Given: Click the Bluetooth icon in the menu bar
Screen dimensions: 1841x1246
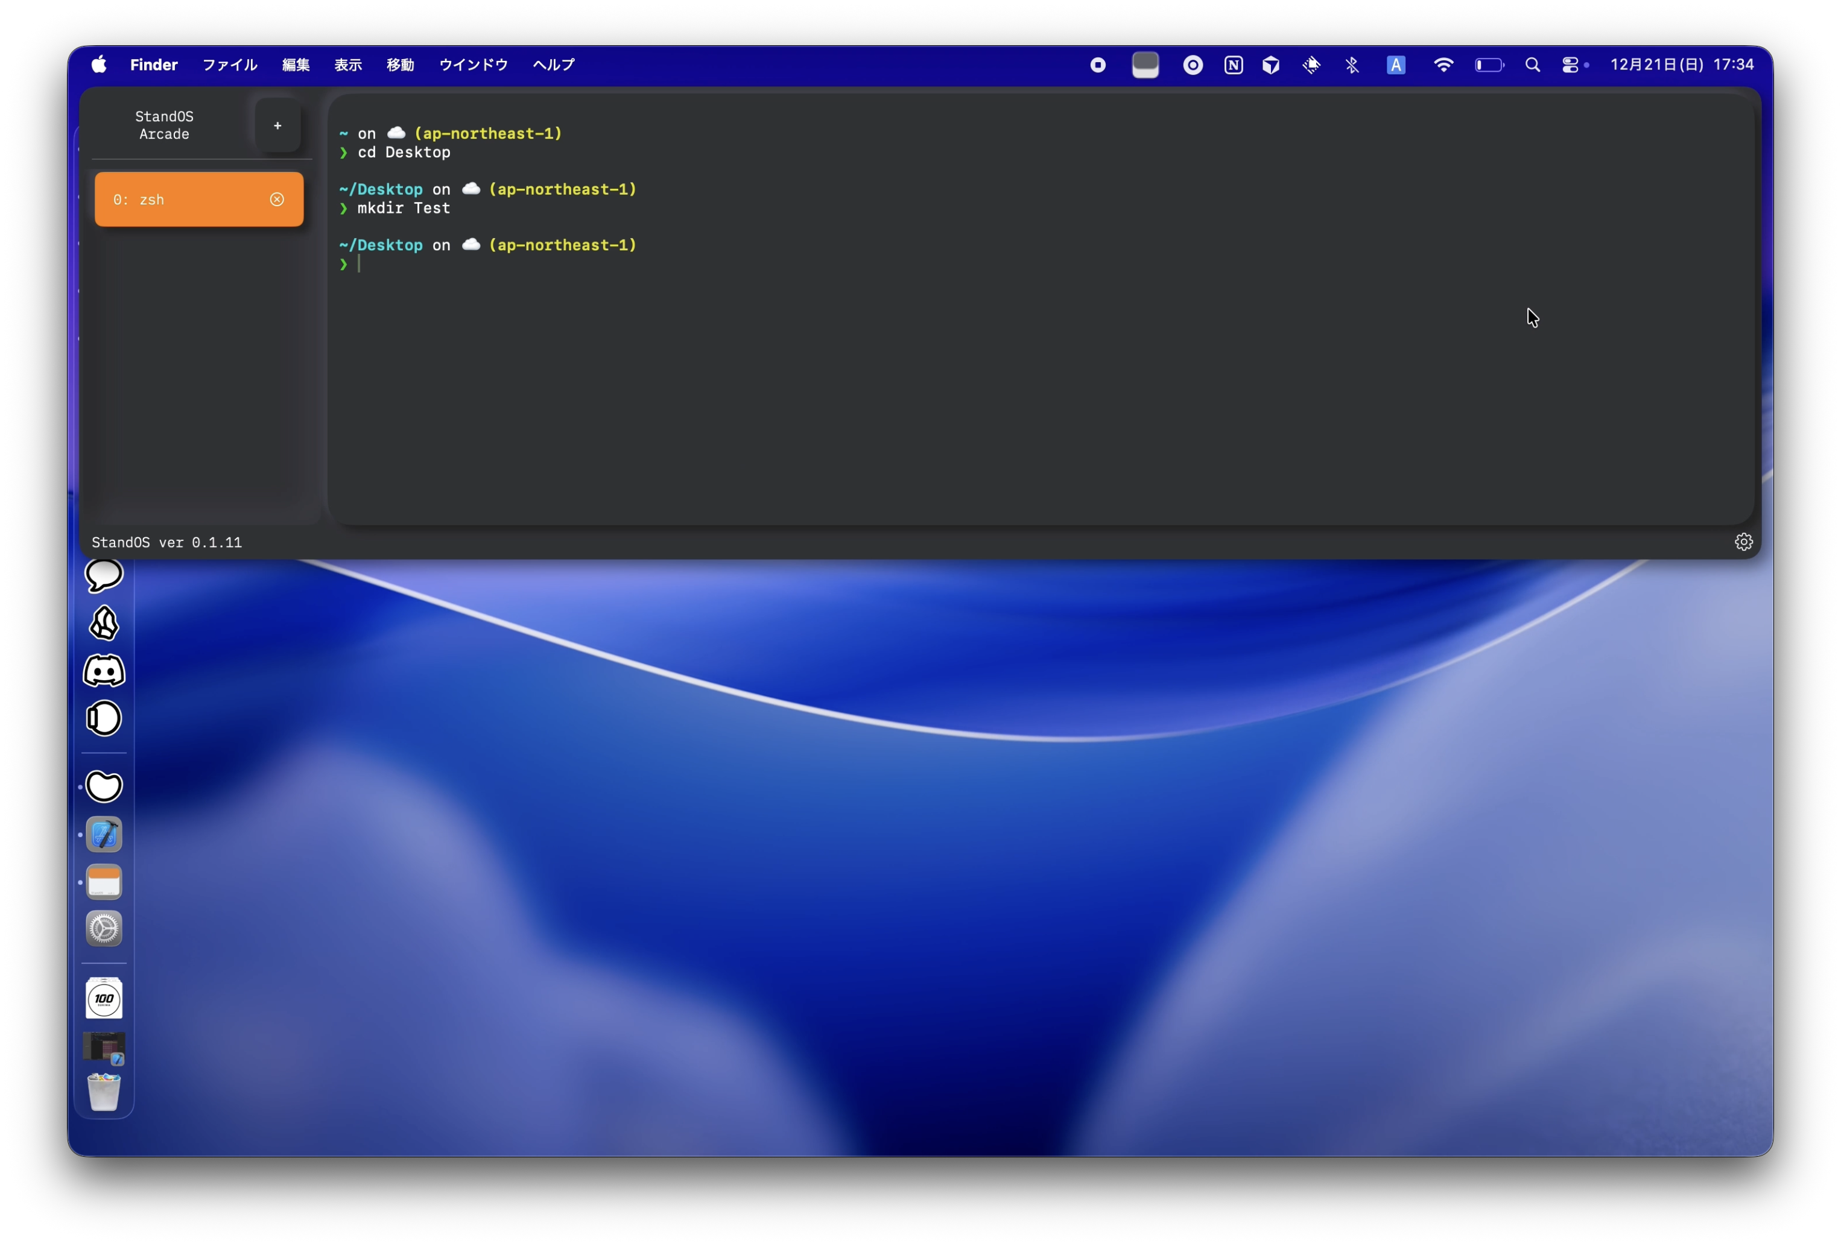Looking at the screenshot, I should [1352, 65].
